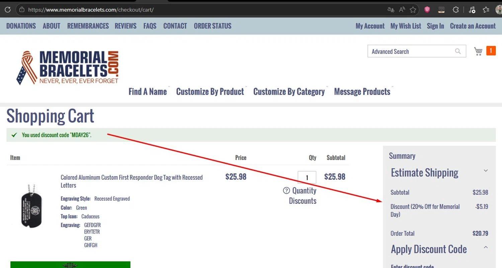Click the Memorial Bracelets logo
The width and height of the screenshot is (502, 268).
[x=67, y=68]
